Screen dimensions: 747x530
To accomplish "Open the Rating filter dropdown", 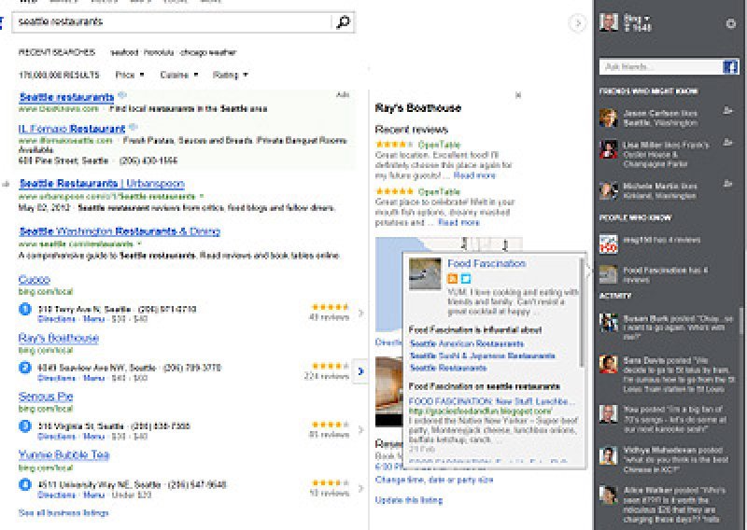I will 230,75.
